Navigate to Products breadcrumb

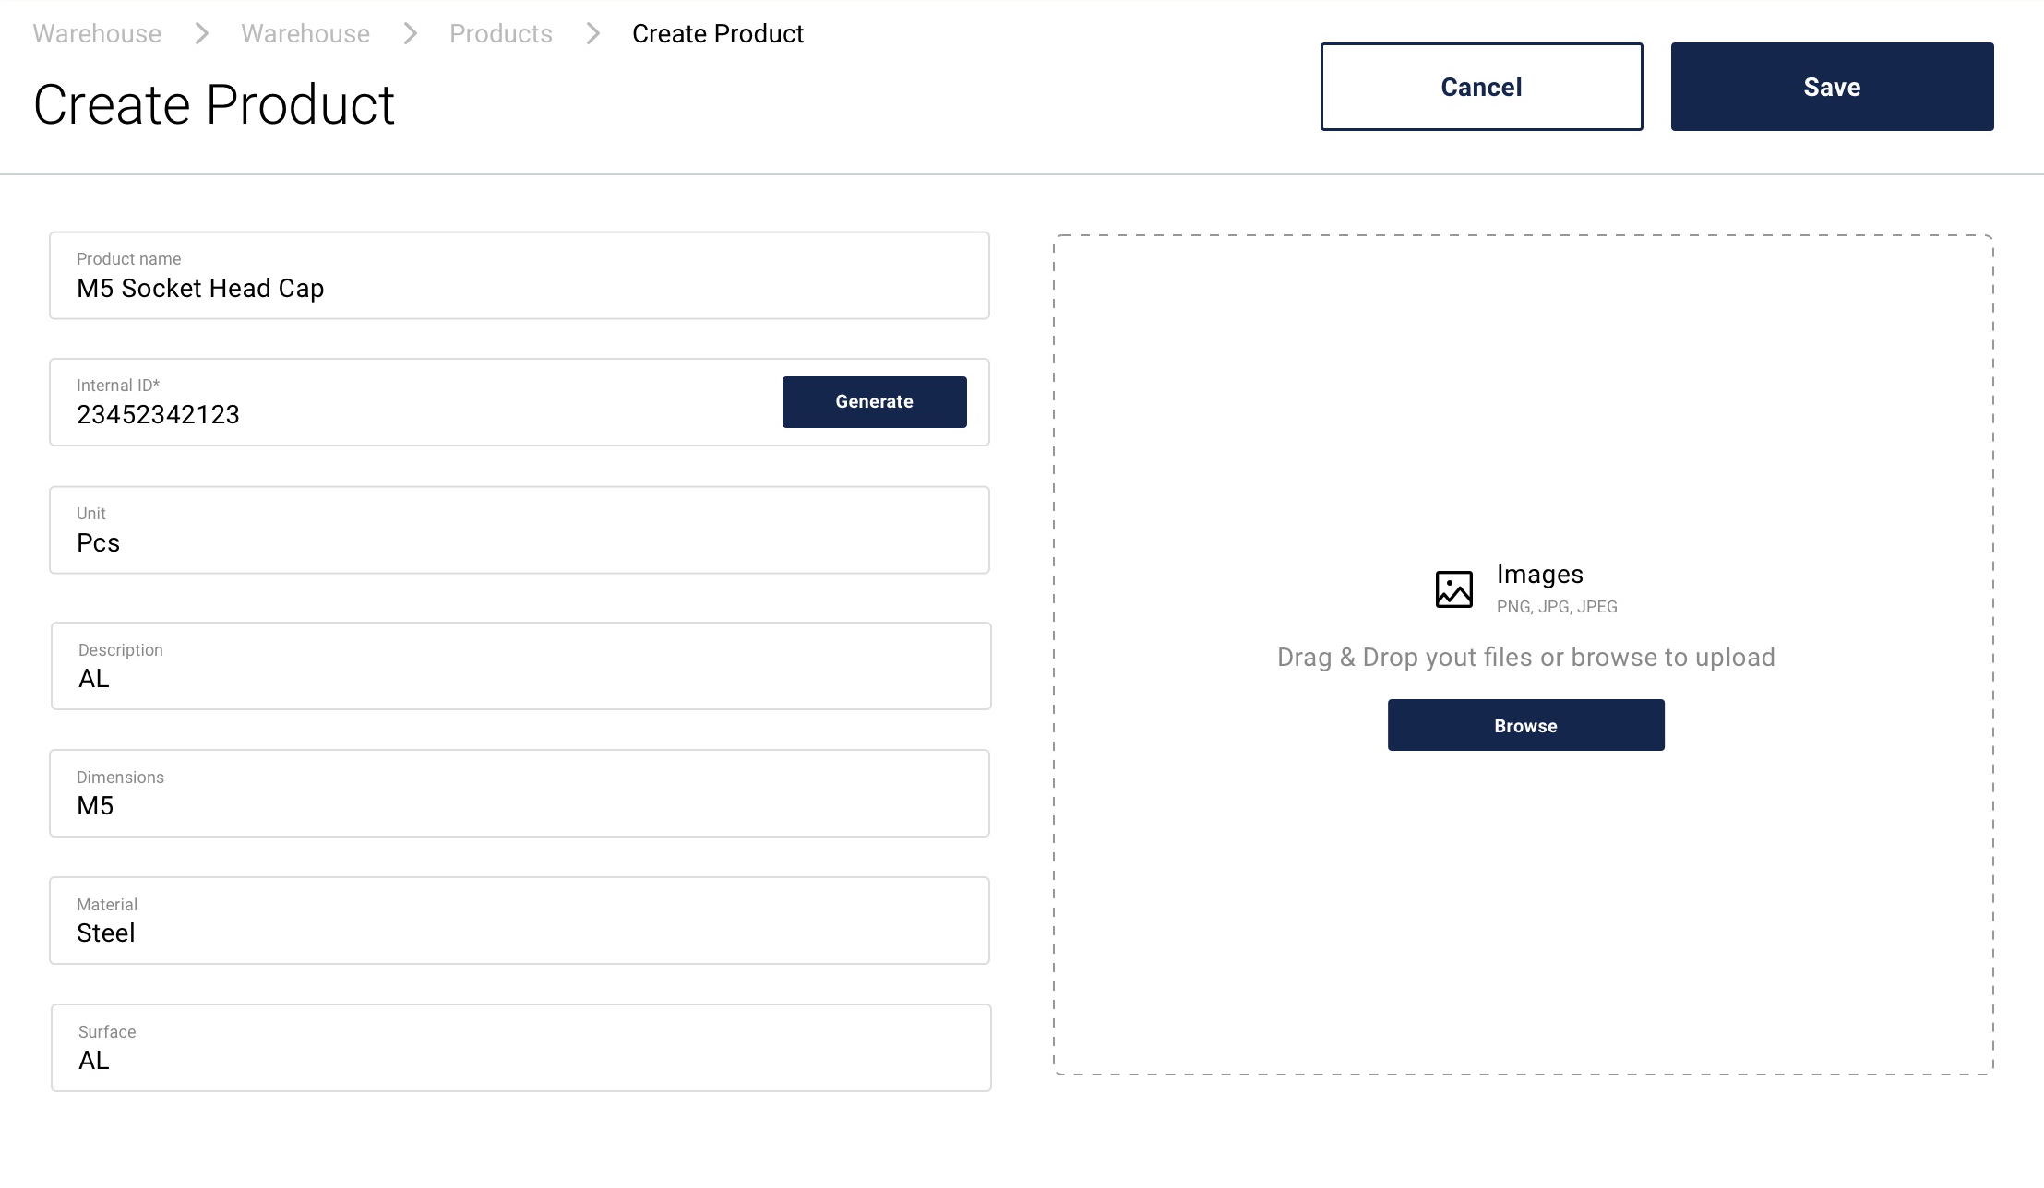click(501, 34)
